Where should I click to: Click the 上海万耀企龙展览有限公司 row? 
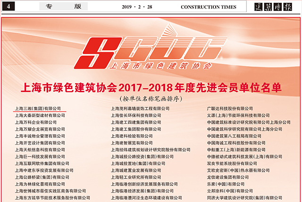point(40,129)
